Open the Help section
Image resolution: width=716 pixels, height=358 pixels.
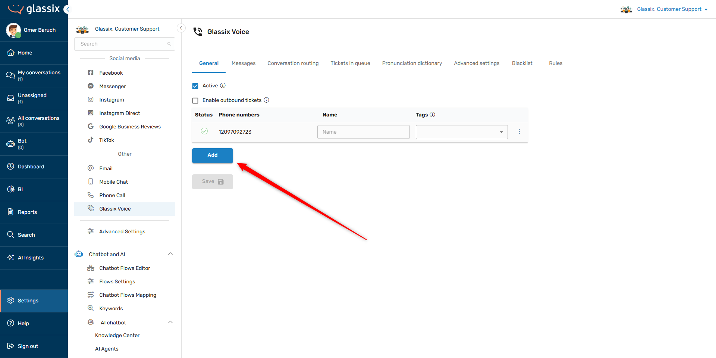tap(34, 323)
